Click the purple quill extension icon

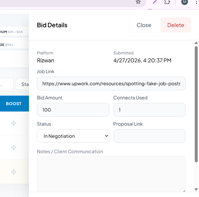pos(155,2)
